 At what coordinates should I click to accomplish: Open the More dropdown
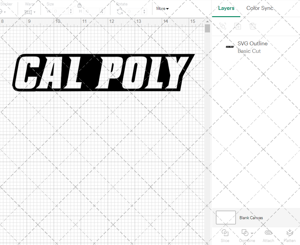[162, 9]
